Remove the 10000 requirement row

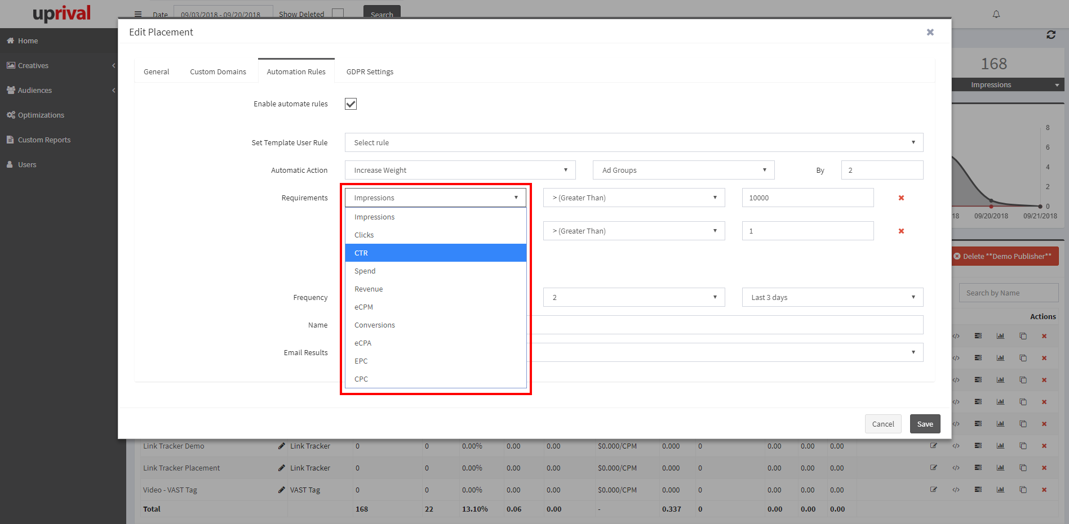point(901,198)
